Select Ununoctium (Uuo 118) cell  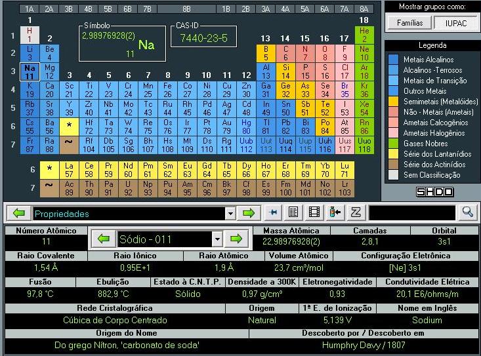(364, 145)
